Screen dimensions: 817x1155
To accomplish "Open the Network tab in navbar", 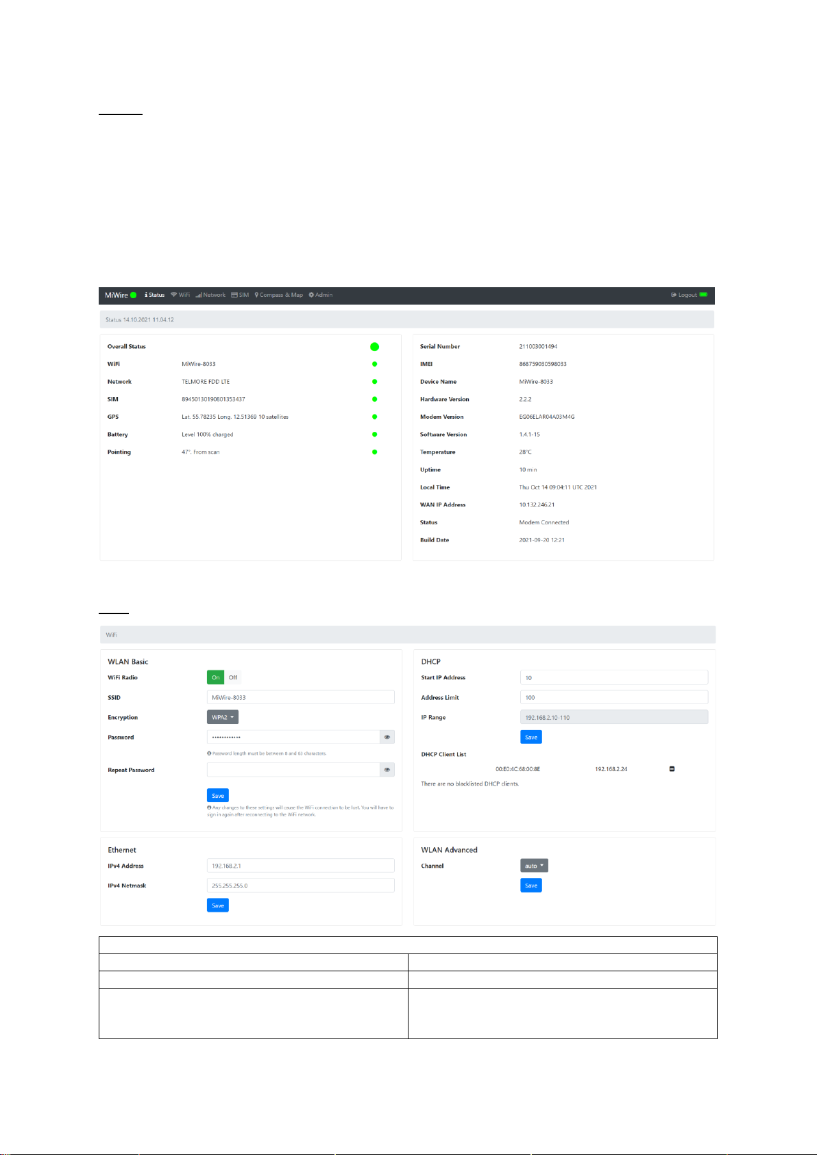I will tap(210, 295).
